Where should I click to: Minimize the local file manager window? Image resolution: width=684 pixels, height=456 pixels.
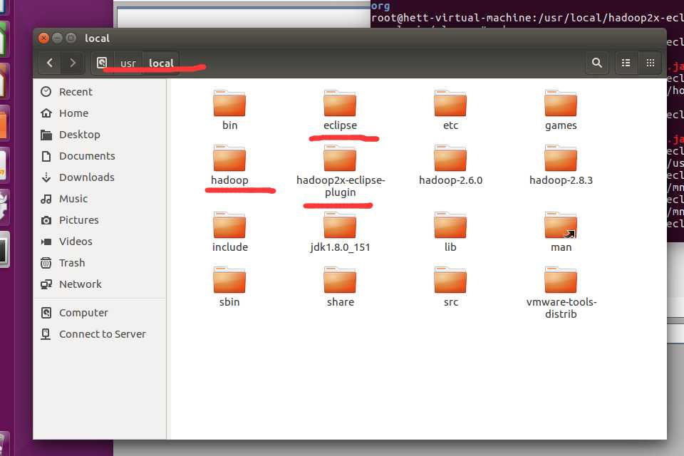click(57, 38)
